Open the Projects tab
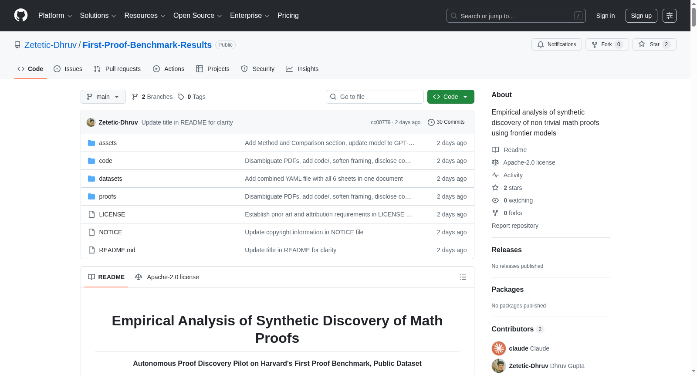This screenshot has height=375, width=697. point(213,69)
